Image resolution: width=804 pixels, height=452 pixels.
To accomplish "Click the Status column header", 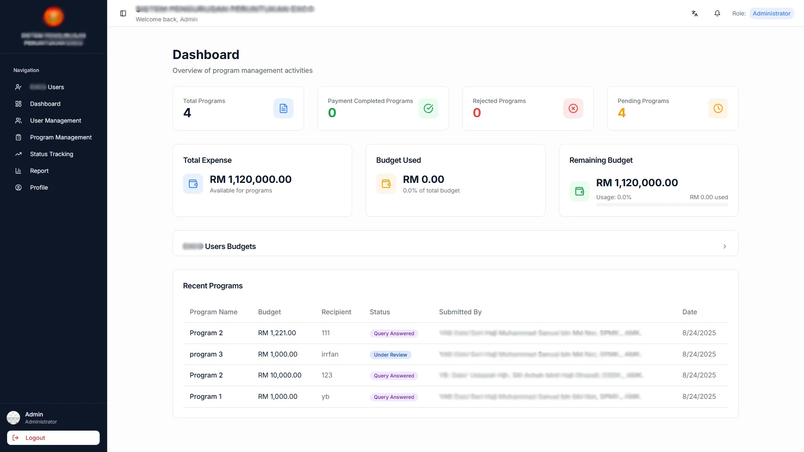I will pyautogui.click(x=380, y=312).
